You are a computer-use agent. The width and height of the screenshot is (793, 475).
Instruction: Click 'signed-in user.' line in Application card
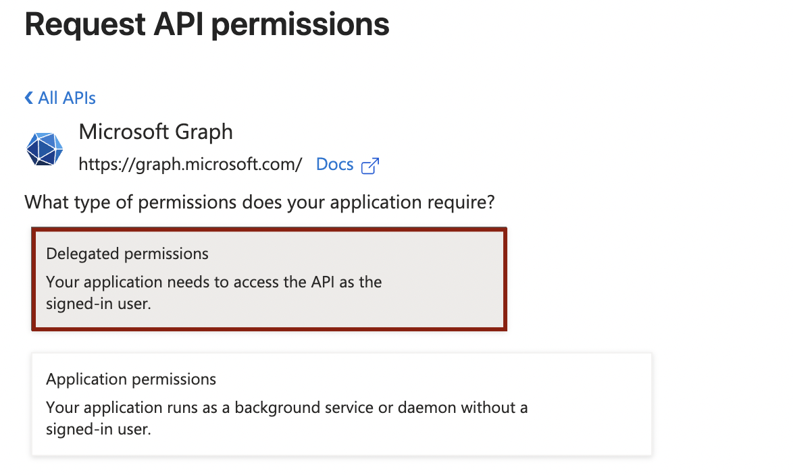pos(98,429)
